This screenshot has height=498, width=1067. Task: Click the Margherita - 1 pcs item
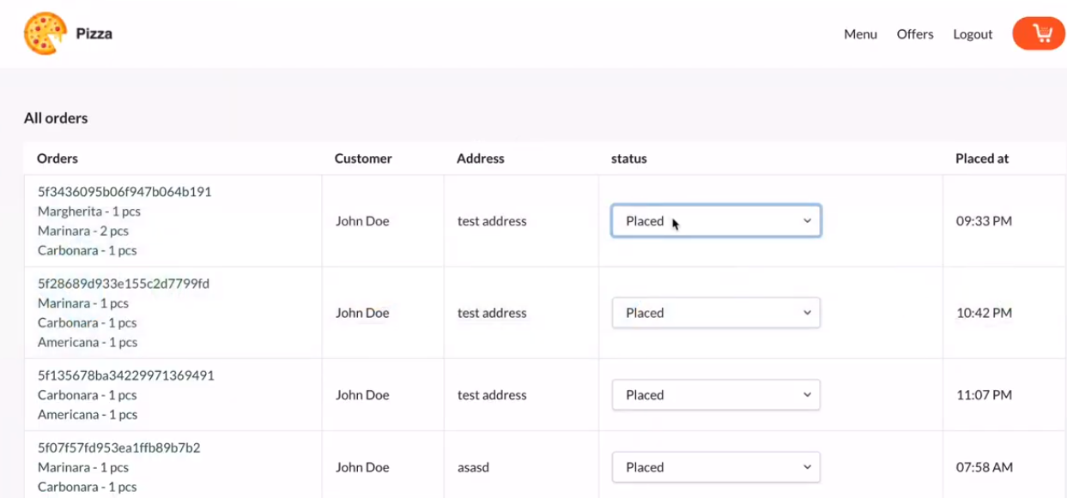[89, 212]
